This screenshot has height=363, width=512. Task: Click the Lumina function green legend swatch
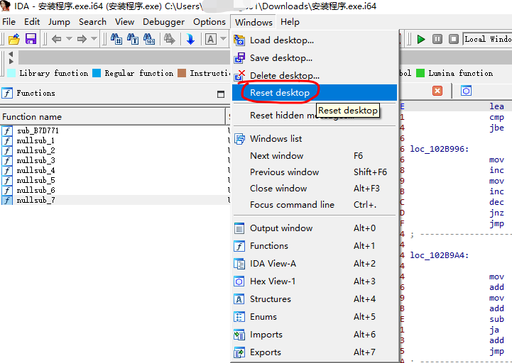pos(420,73)
